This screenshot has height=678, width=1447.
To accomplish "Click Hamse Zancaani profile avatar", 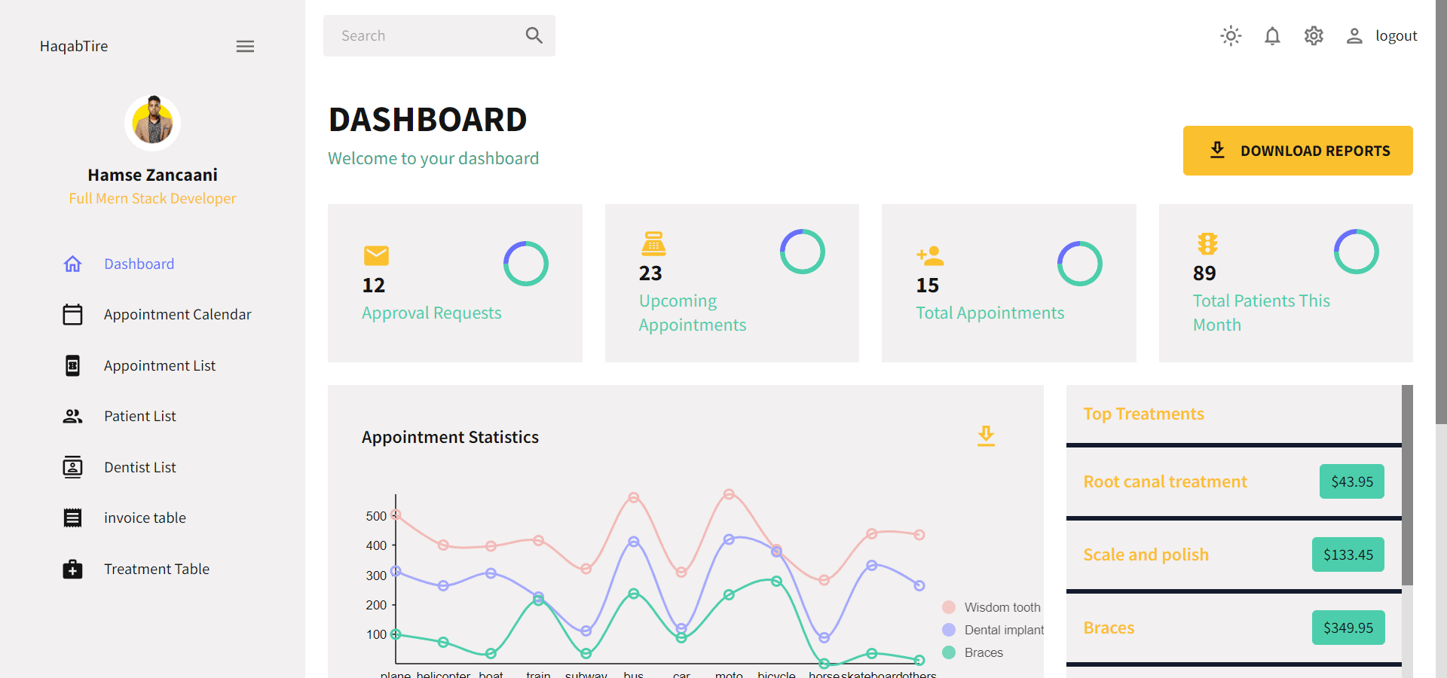I will 153,123.
